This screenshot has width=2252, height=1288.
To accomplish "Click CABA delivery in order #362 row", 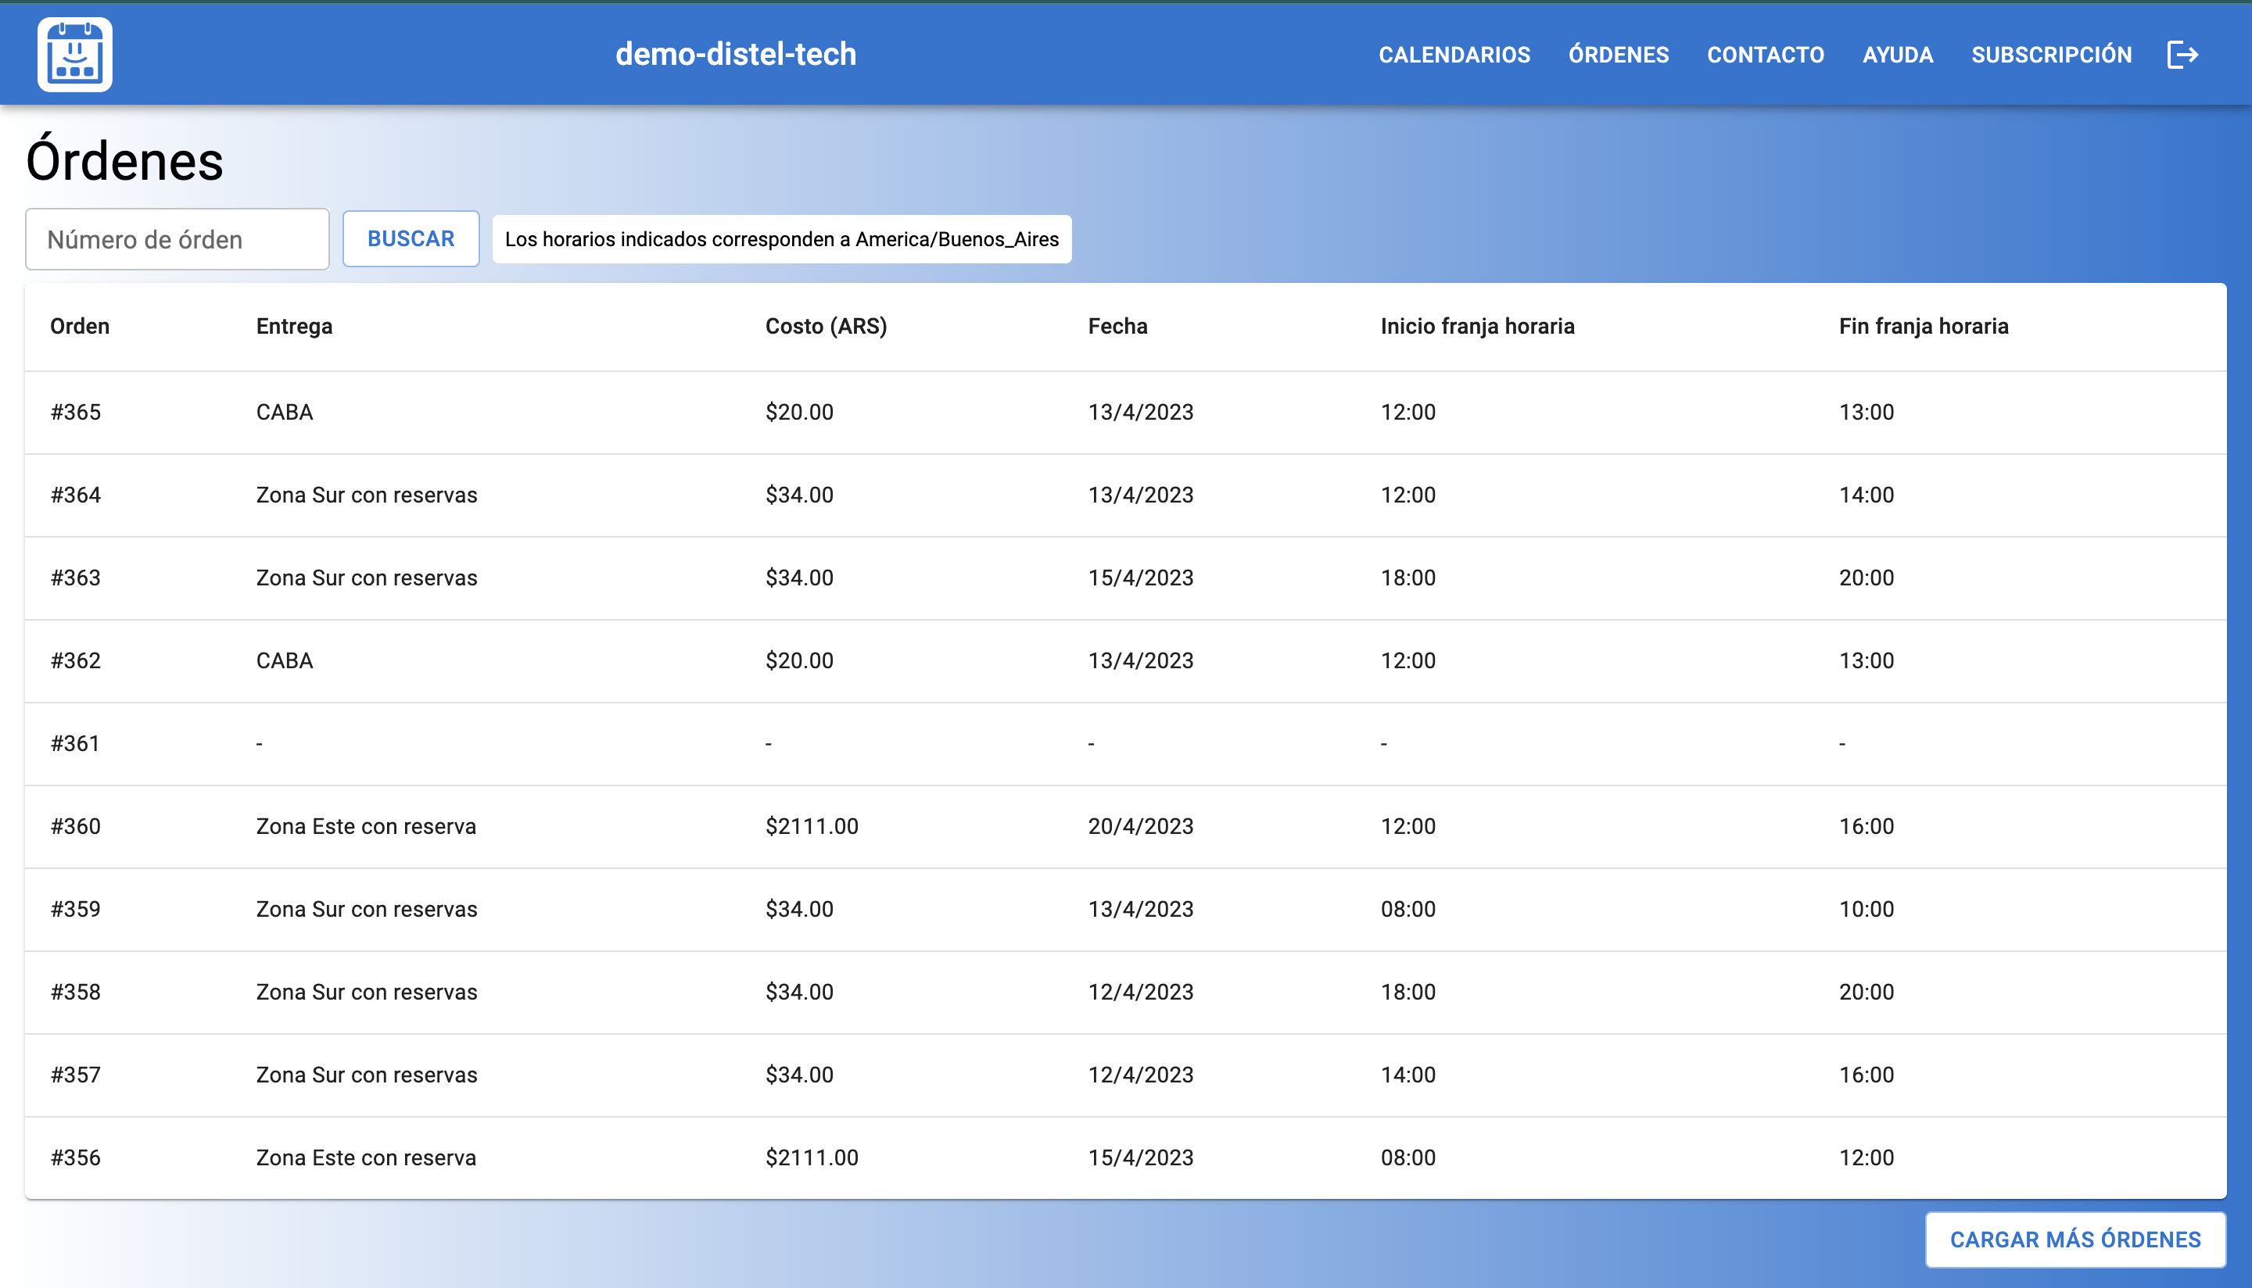I will point(284,661).
